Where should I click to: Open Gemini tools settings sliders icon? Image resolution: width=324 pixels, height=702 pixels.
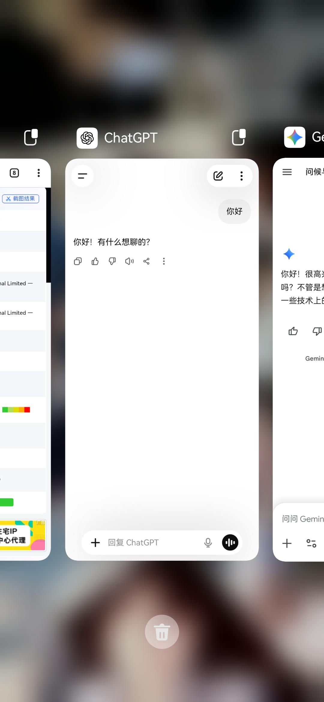(x=311, y=543)
